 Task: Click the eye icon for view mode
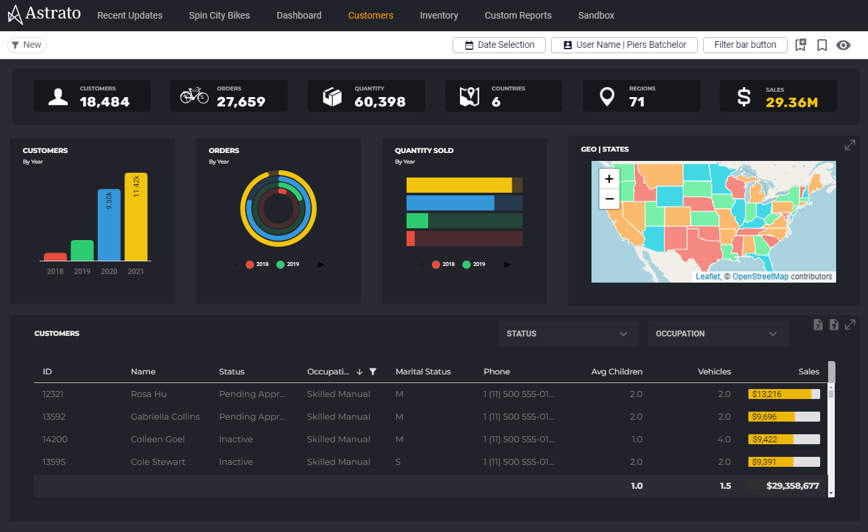click(843, 45)
